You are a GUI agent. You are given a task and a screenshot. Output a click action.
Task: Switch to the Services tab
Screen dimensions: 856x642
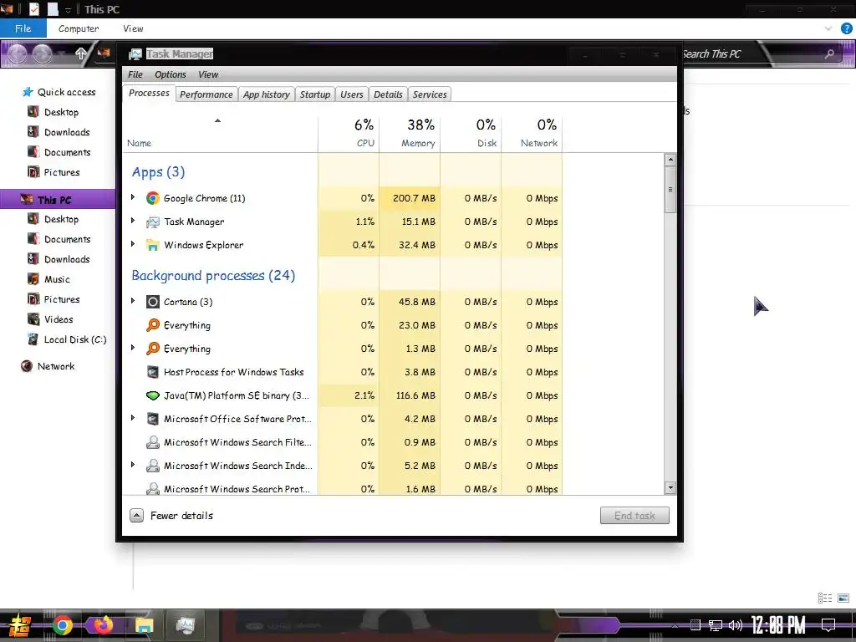[x=430, y=94]
